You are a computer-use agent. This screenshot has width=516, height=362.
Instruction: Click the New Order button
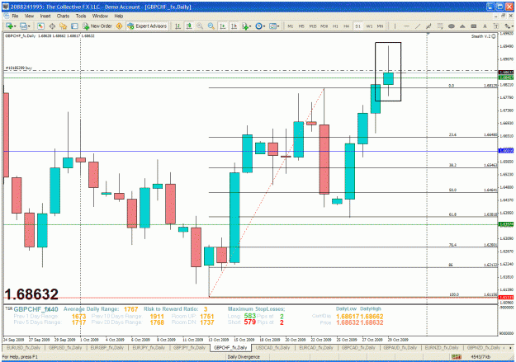click(97, 26)
